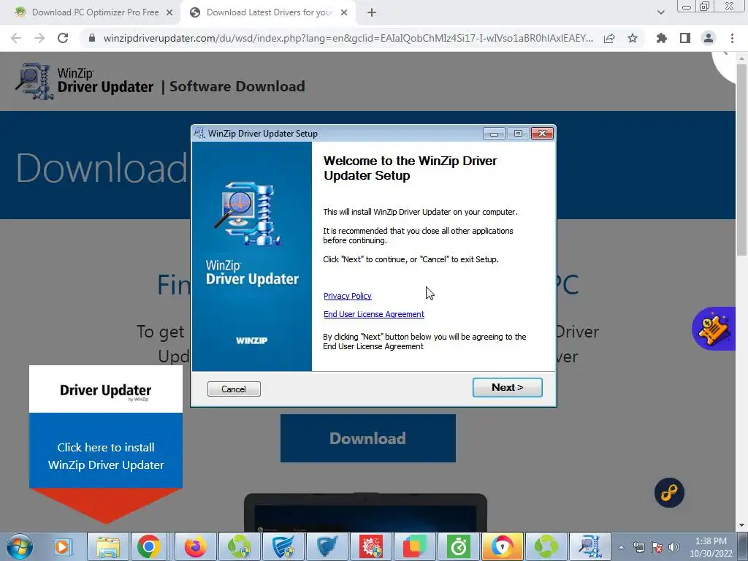Screen dimensions: 748x561
Task: Open the Windows Start menu
Action: click(19, 546)
